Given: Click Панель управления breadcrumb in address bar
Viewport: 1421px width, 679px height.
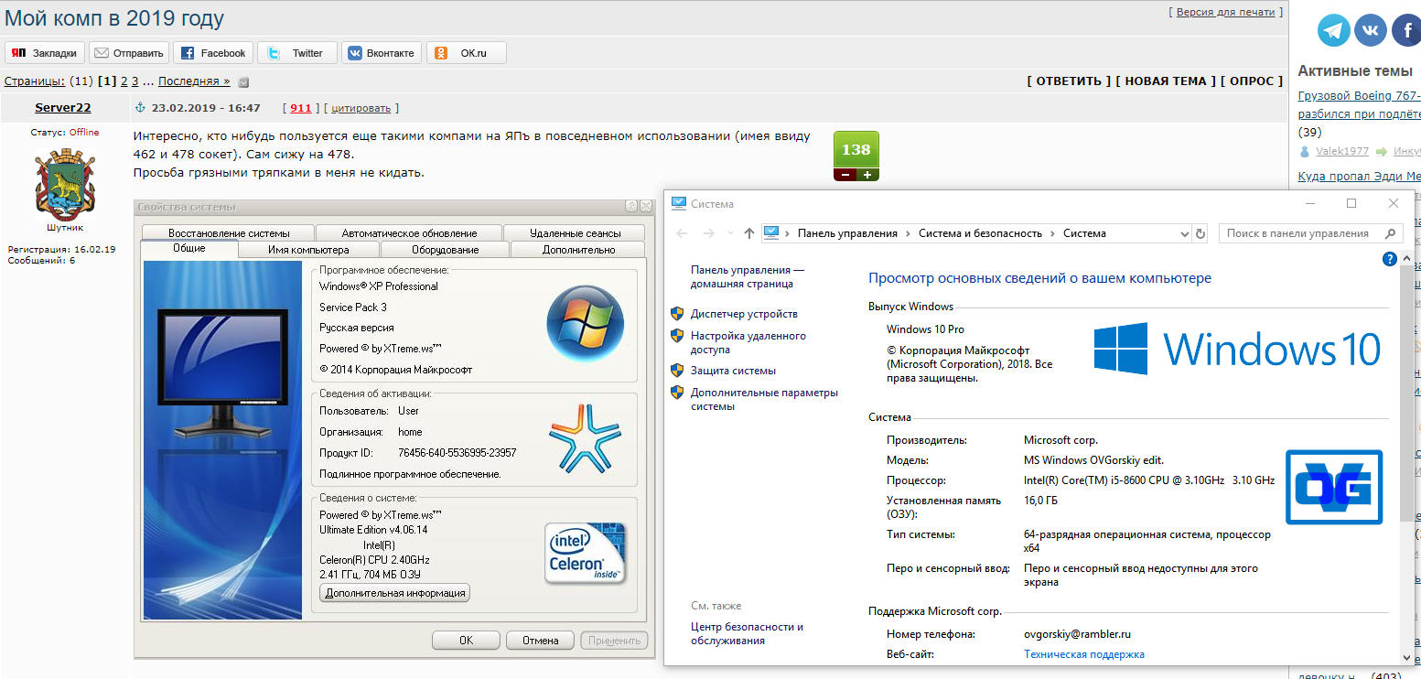Looking at the screenshot, I should pos(847,233).
